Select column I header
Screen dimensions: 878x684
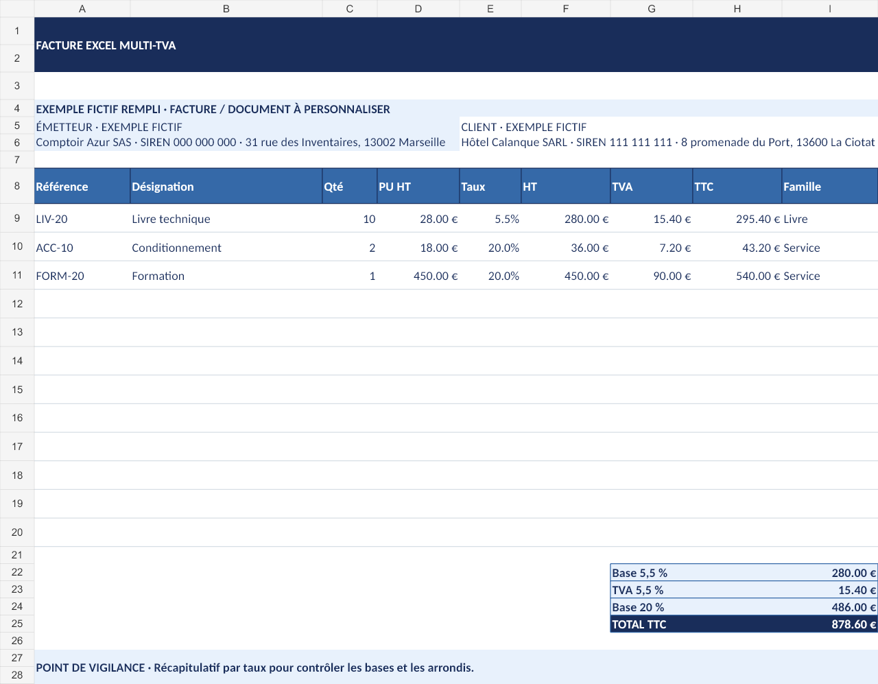[830, 9]
